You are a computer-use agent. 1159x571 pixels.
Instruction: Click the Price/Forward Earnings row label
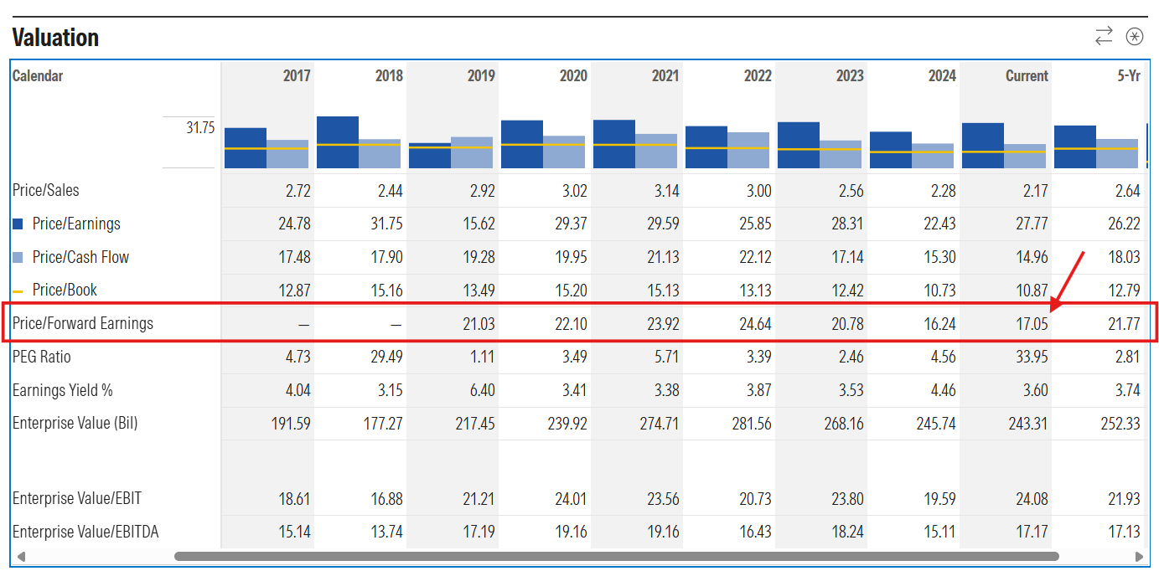click(83, 323)
